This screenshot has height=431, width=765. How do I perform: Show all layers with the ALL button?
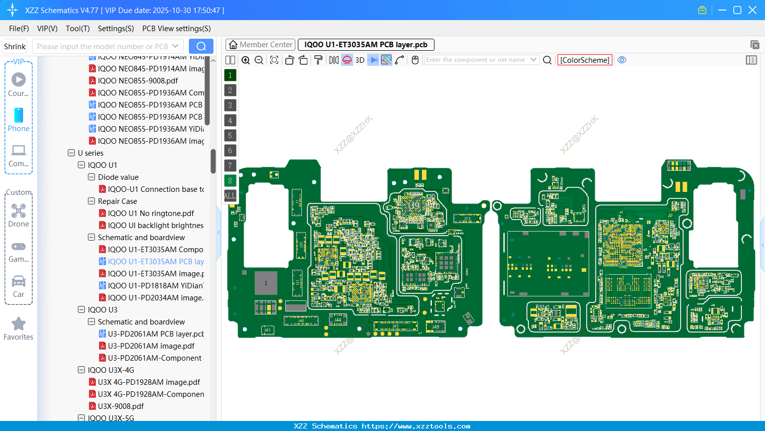(230, 195)
